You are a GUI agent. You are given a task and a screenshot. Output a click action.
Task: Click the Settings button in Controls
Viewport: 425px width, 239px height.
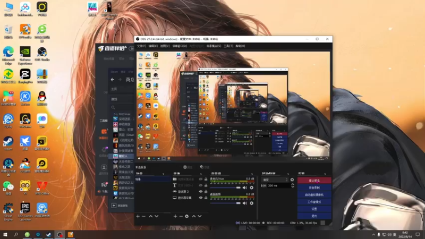[314, 209]
